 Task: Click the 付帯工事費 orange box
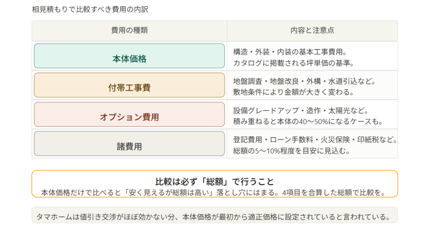click(x=129, y=85)
